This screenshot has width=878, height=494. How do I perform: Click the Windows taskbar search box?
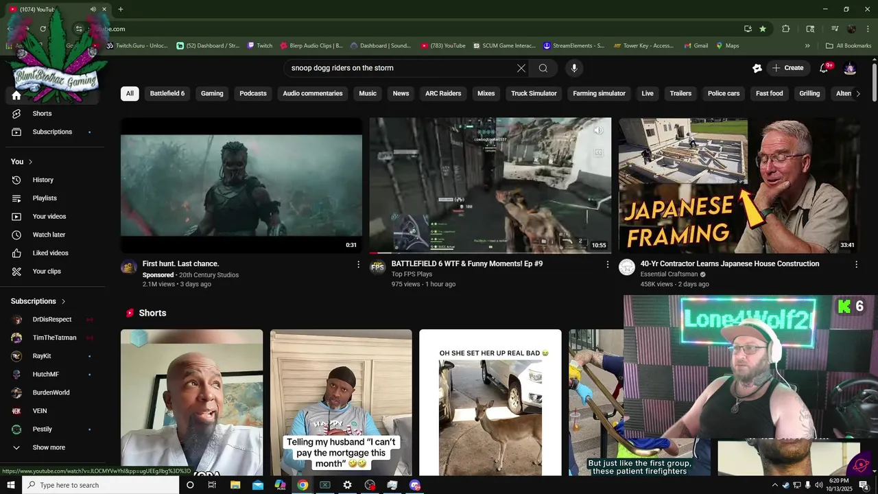click(x=101, y=485)
